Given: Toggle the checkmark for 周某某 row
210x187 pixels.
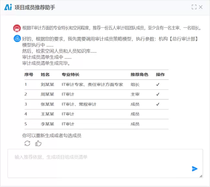Looking at the screenshot, I should (x=158, y=94).
